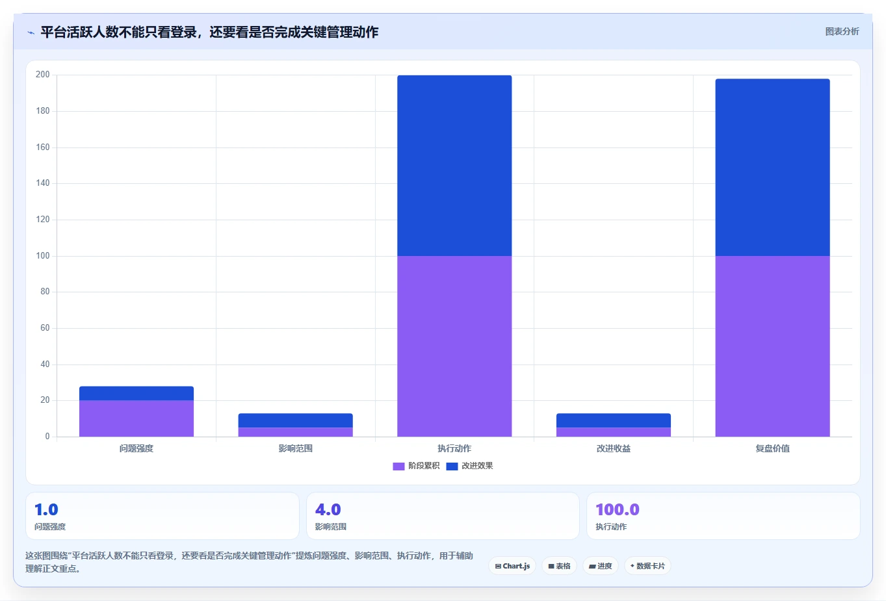Viewport: 886px width, 601px height.
Task: Click the y-axis value 100
Action: point(43,256)
